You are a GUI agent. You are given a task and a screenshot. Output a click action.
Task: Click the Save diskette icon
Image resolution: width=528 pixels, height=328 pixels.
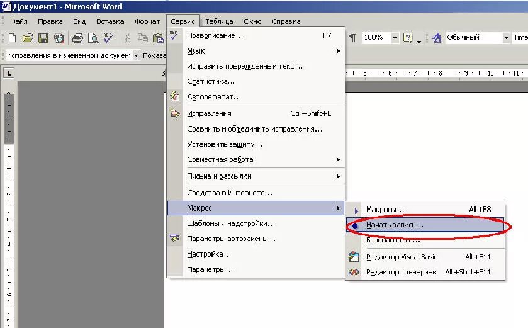(43, 38)
